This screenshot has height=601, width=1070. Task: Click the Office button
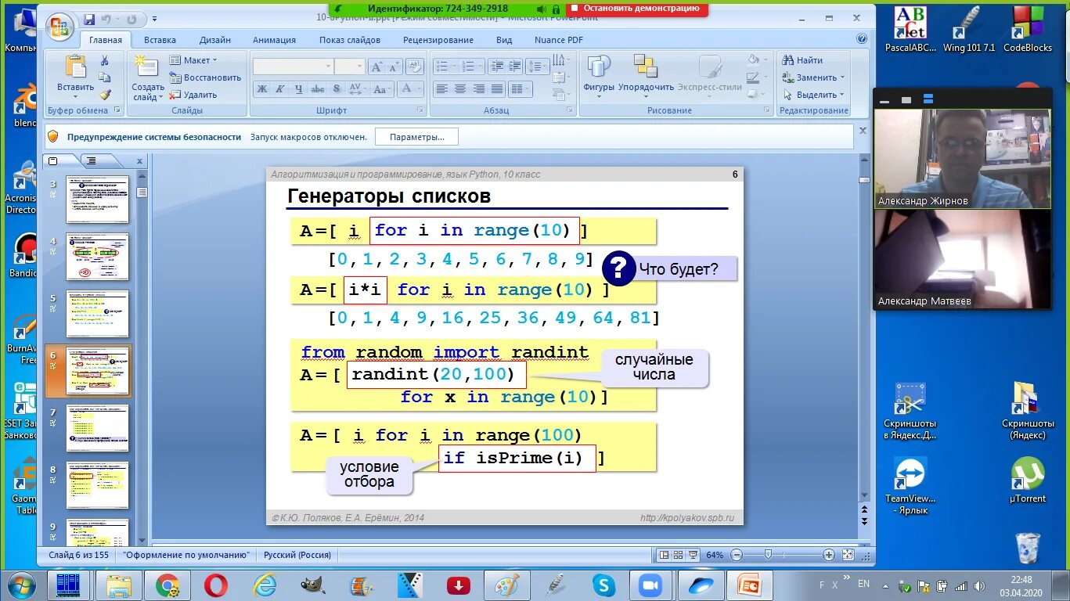point(60,27)
